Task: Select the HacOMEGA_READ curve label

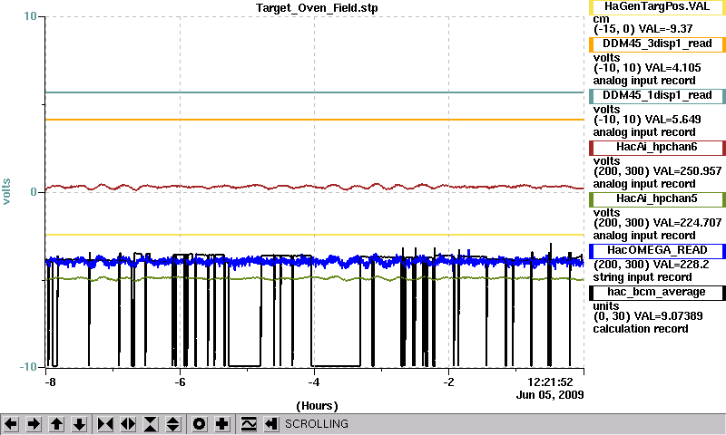Action: point(657,250)
